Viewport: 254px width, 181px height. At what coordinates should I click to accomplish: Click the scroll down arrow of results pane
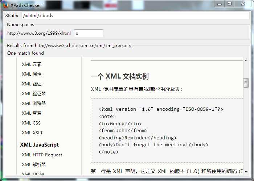(x=246, y=172)
